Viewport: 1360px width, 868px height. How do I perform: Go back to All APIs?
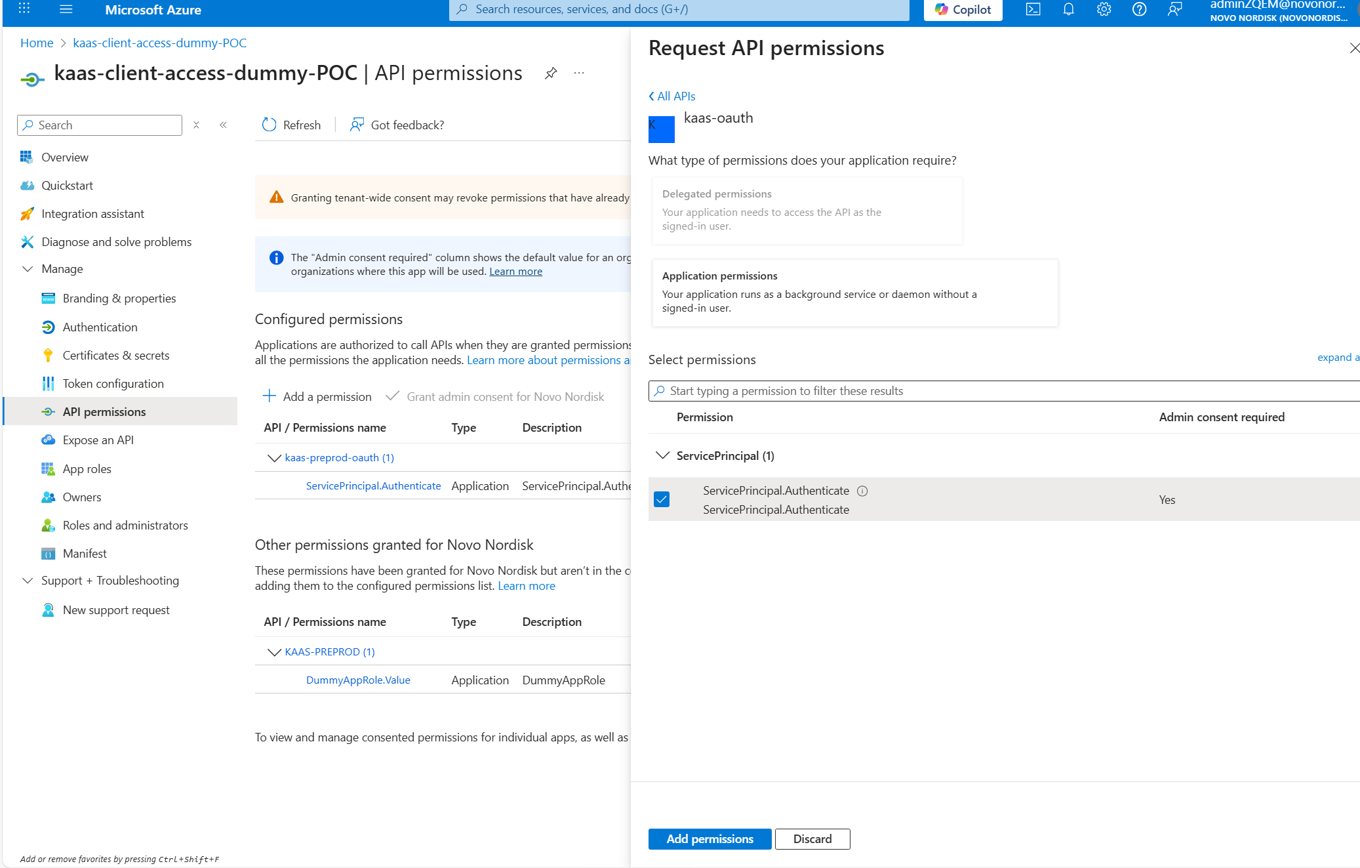pos(672,96)
